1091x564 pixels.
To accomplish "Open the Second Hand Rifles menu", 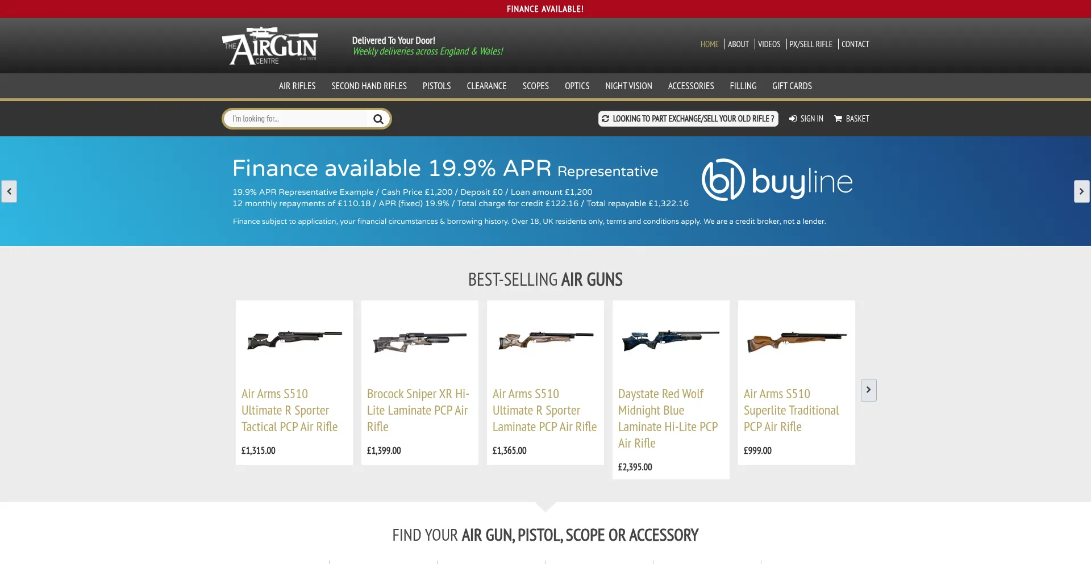I will [369, 86].
